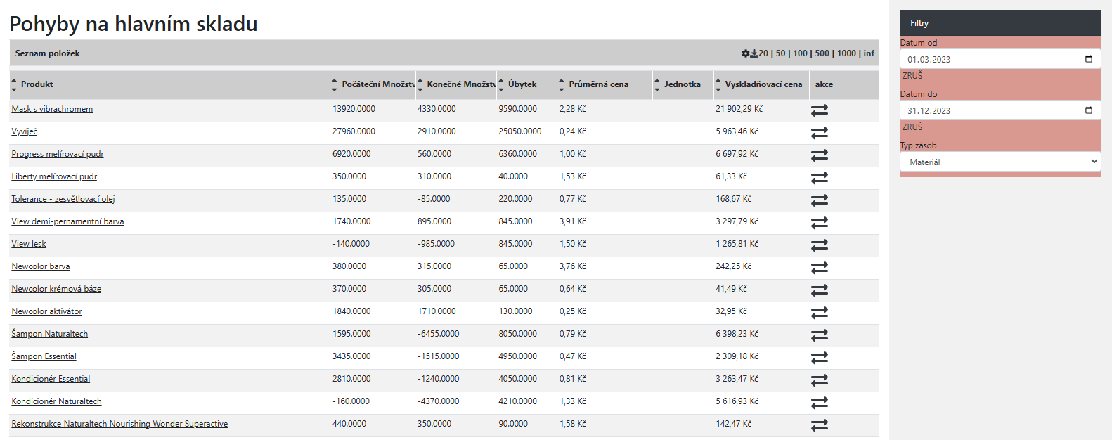Open movement arrows for Šampon Essential
The image size is (1112, 440).
[x=820, y=357]
